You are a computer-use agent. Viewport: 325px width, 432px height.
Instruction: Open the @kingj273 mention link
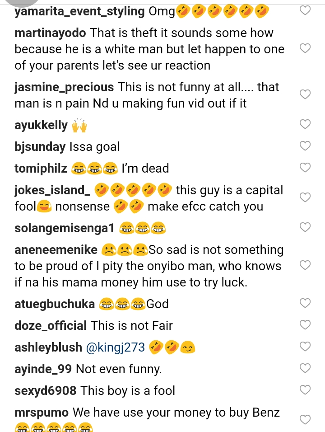(x=115, y=347)
